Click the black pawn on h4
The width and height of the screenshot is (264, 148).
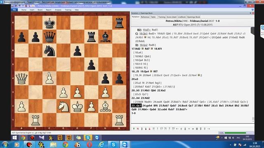pyautogui.click(x=119, y=79)
